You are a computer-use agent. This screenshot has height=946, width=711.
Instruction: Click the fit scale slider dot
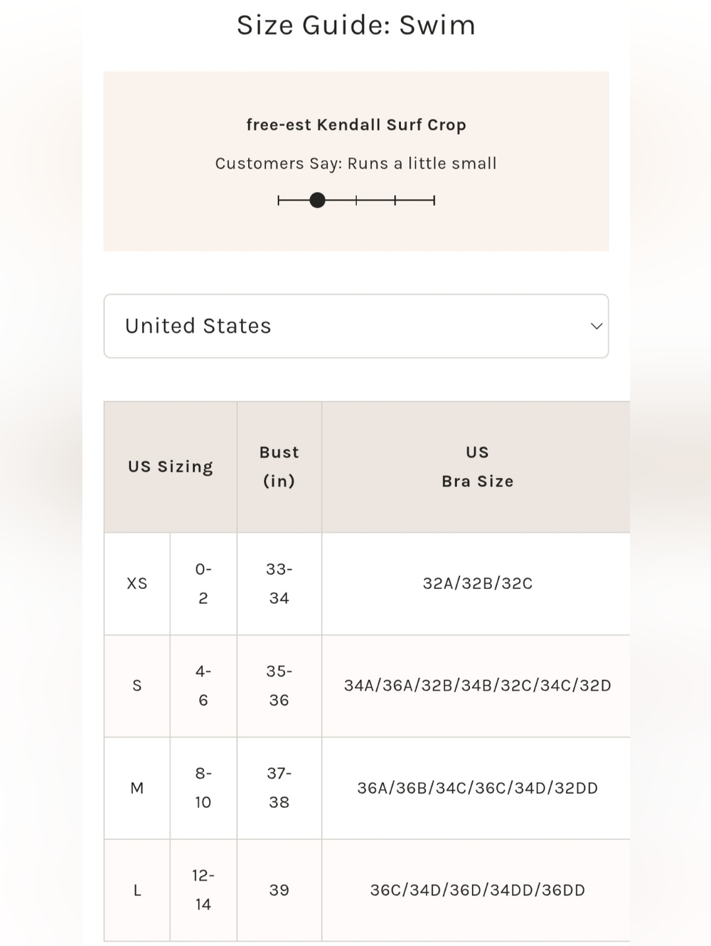click(318, 201)
